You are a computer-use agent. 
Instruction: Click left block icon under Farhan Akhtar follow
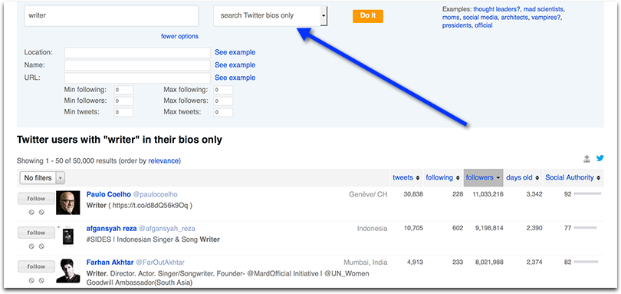point(31,280)
